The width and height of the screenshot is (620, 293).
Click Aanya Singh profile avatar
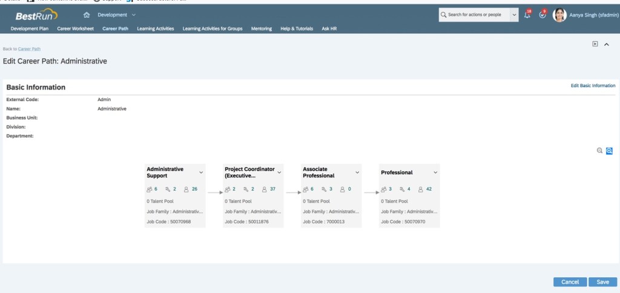559,15
